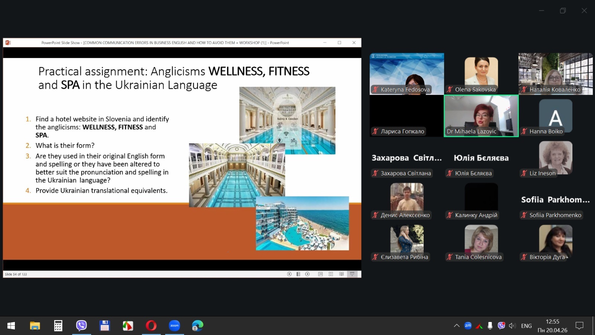
Task: Switch to Slide Sorter view icon
Action: (x=331, y=274)
